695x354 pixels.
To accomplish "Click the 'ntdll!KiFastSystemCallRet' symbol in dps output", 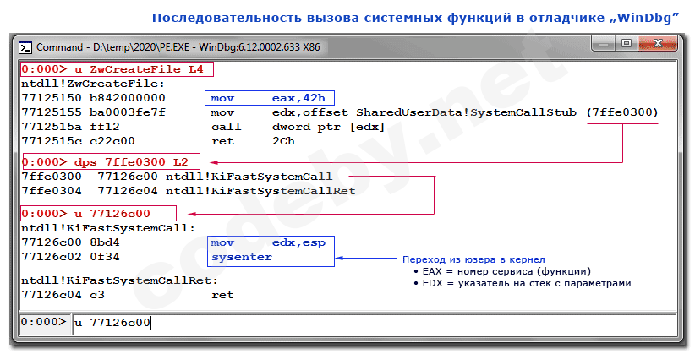I will coord(260,191).
